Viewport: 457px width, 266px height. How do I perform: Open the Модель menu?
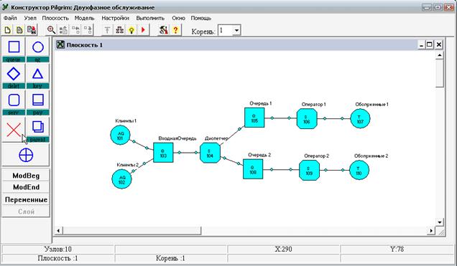pos(85,18)
